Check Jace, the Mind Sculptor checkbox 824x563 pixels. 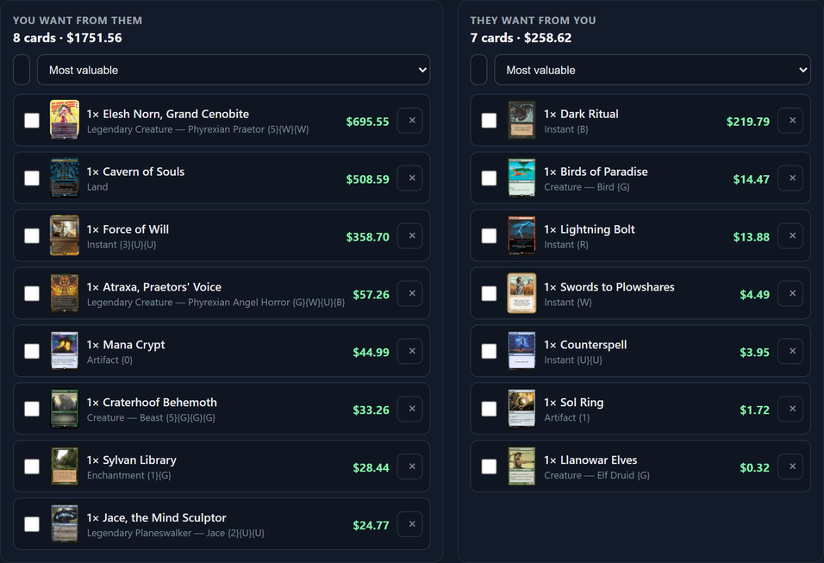point(32,524)
